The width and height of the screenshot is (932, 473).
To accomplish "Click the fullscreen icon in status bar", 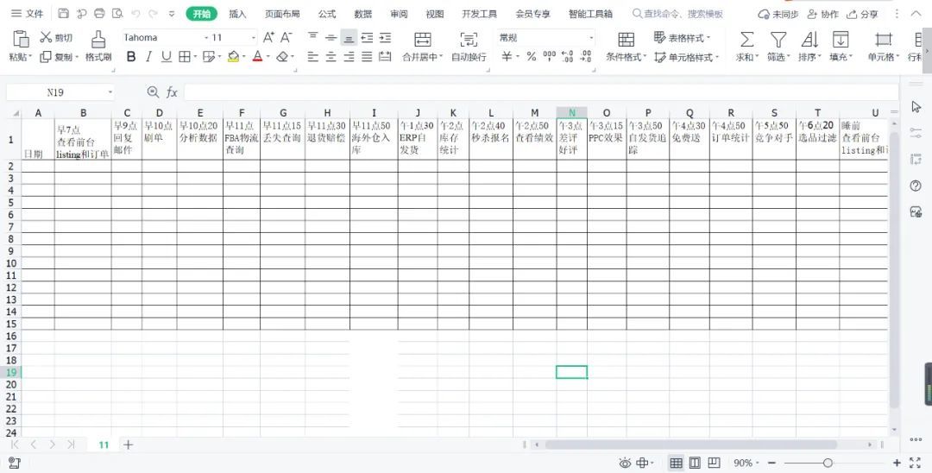I will tap(916, 463).
